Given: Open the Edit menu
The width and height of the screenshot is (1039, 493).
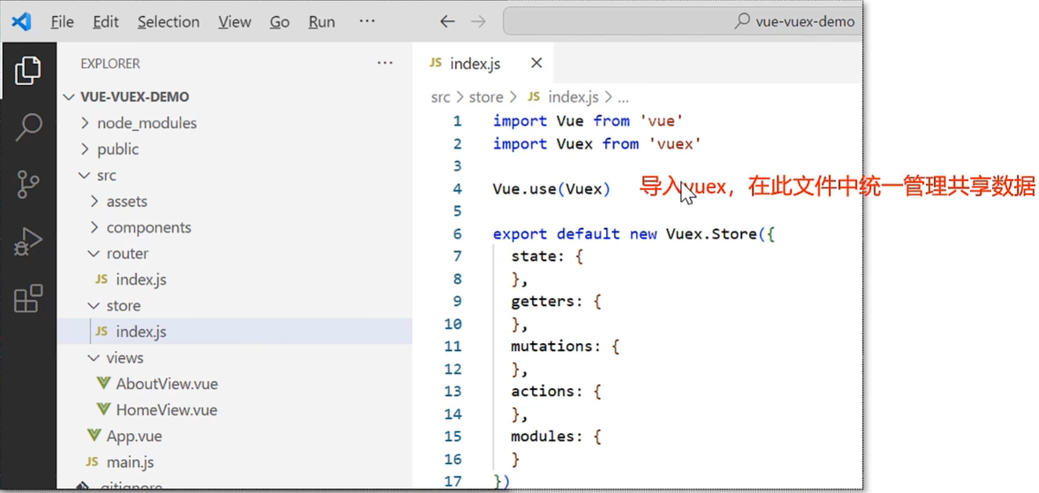Looking at the screenshot, I should coord(105,22).
